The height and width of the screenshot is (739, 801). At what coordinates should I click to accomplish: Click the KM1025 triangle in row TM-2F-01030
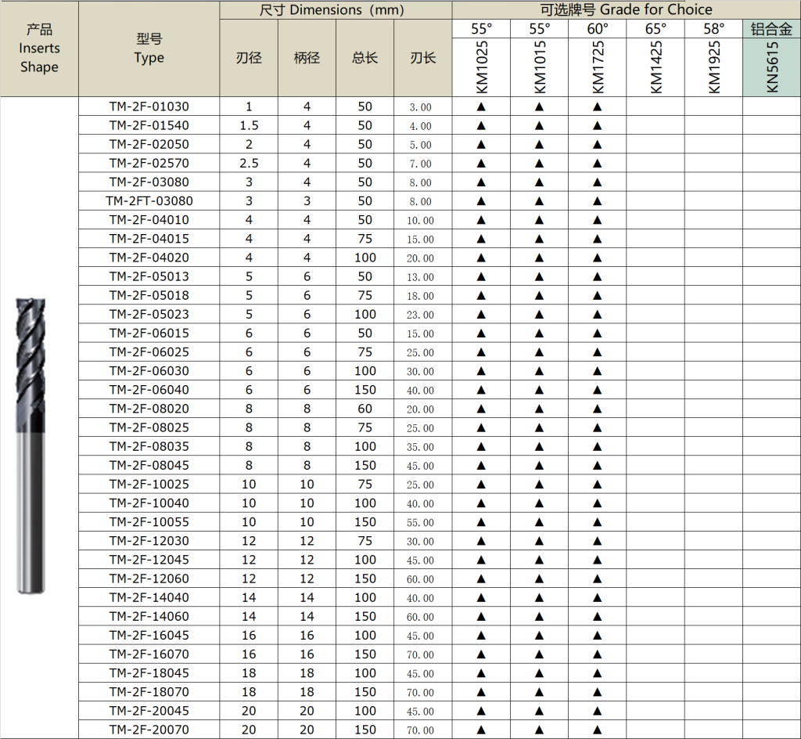481,106
